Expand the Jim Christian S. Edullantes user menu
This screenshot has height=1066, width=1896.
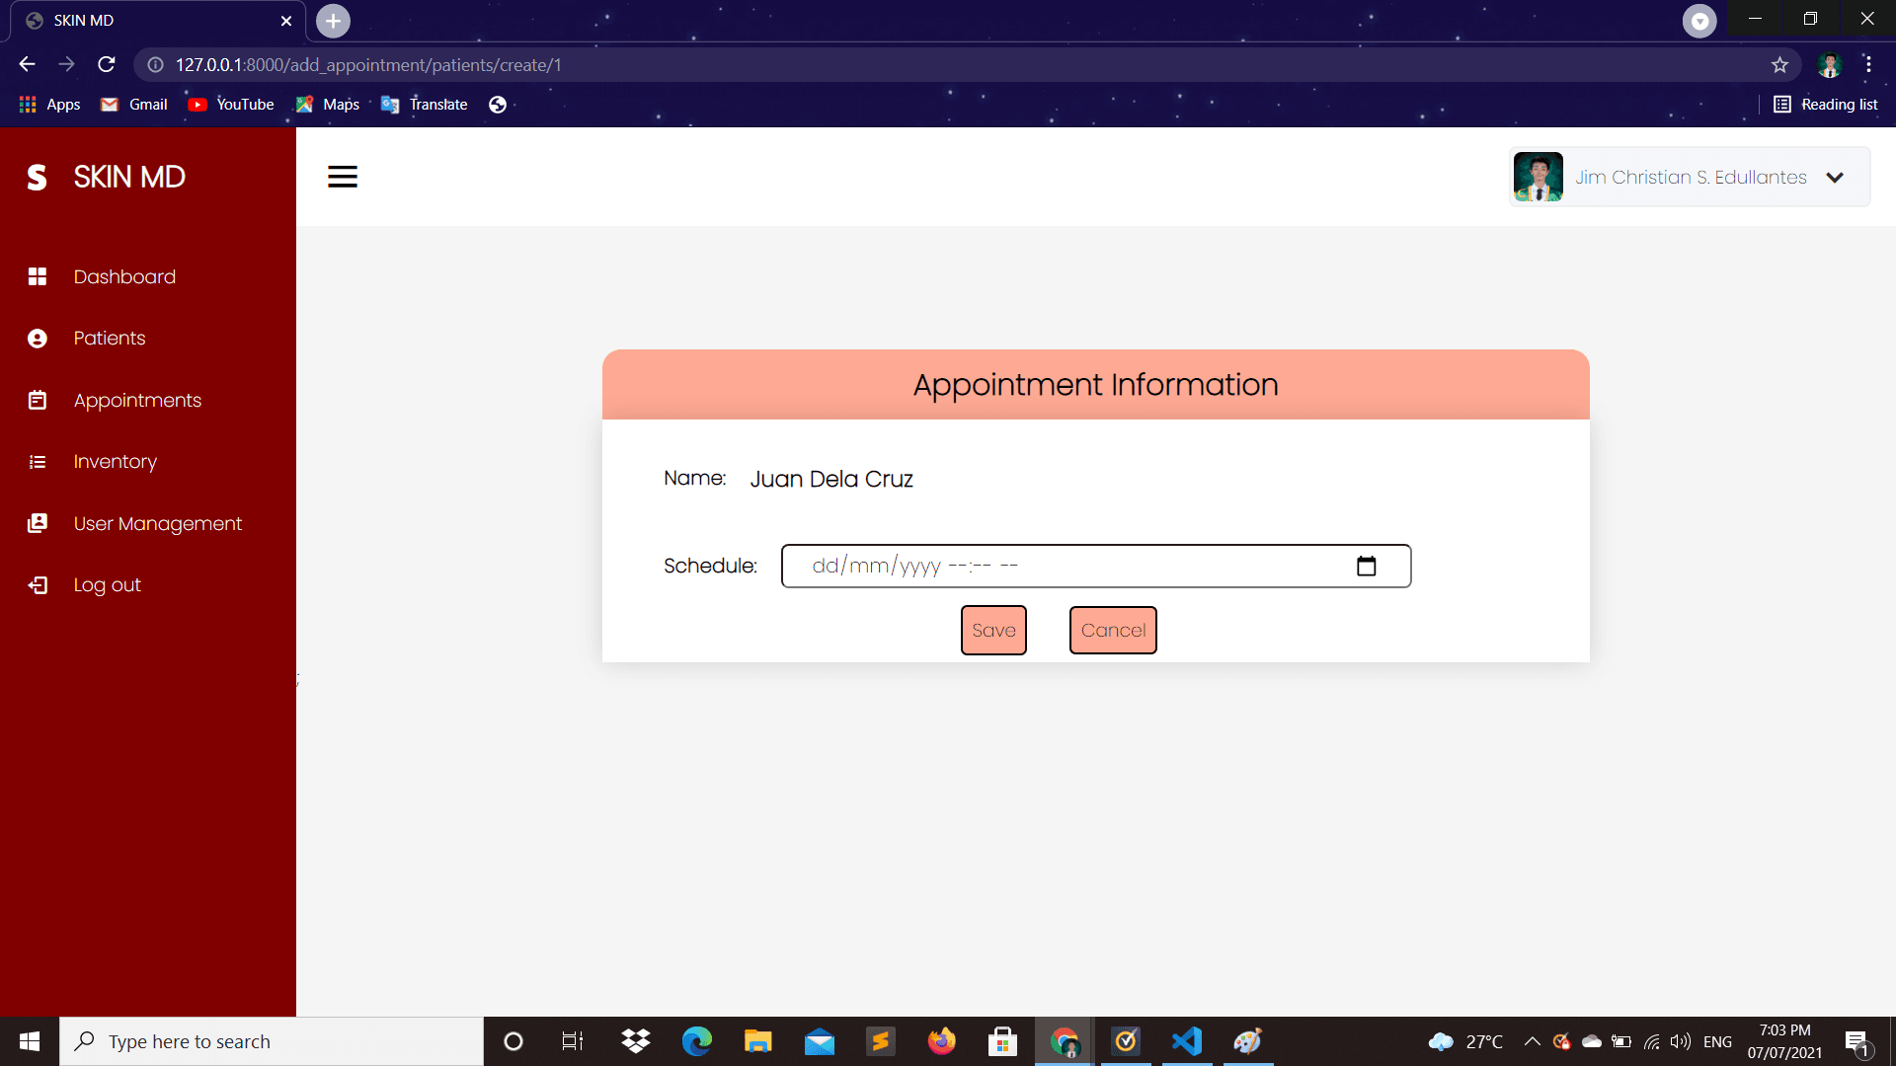pos(1836,178)
